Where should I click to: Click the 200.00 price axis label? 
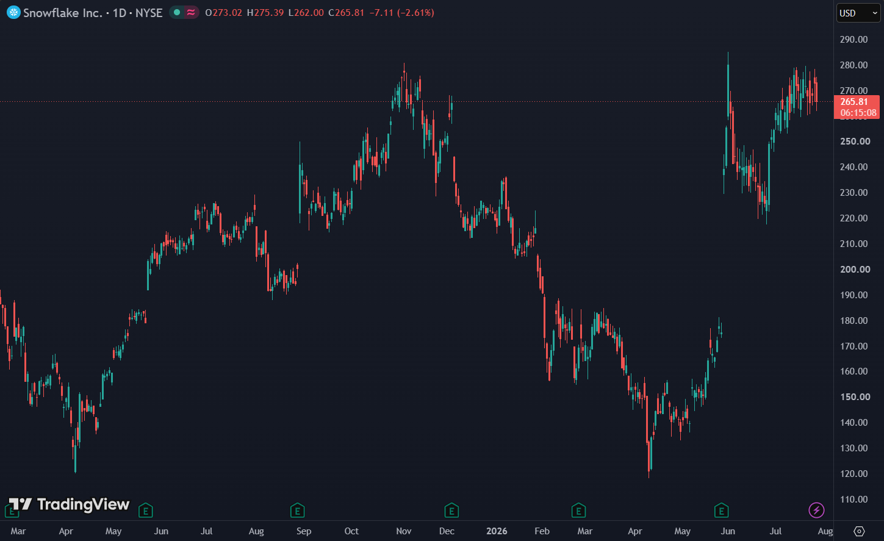855,270
